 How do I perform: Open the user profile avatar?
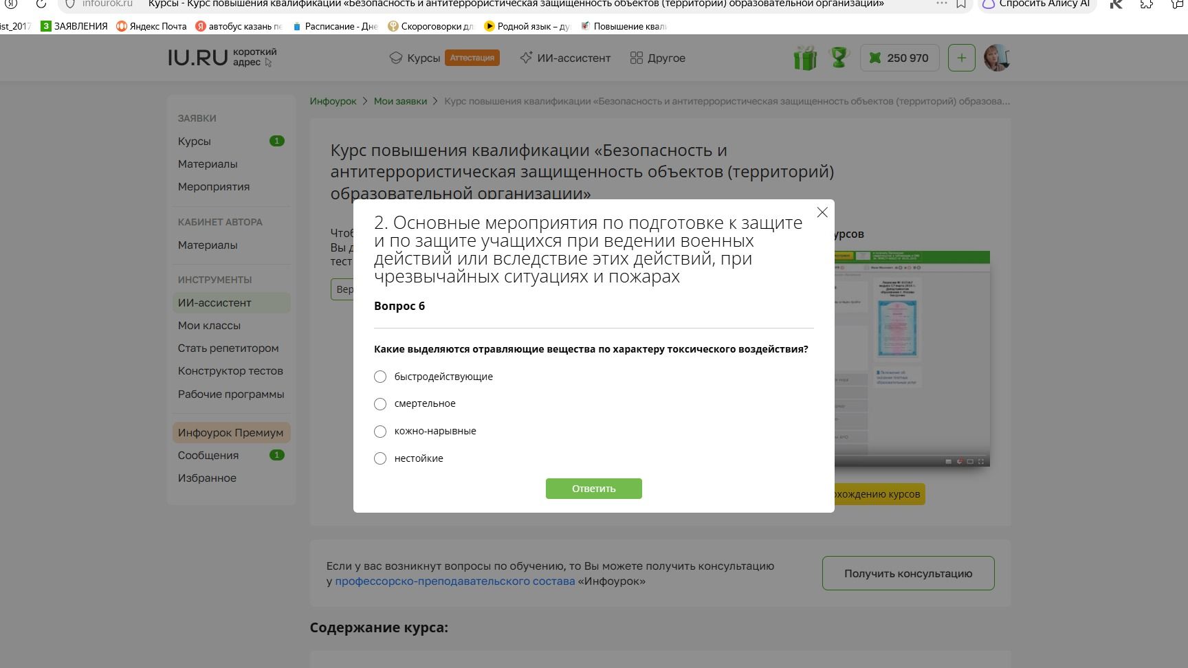996,58
